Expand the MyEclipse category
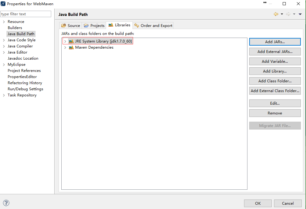This screenshot has height=209, width=306. pyautogui.click(x=4, y=65)
